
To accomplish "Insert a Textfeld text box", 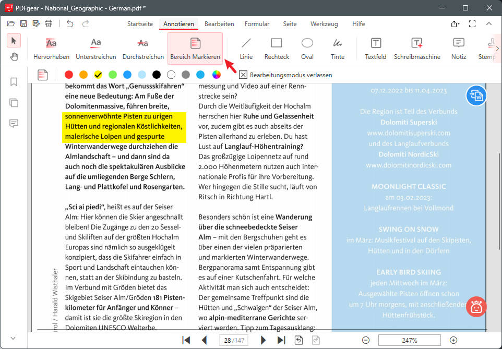I will [375, 47].
